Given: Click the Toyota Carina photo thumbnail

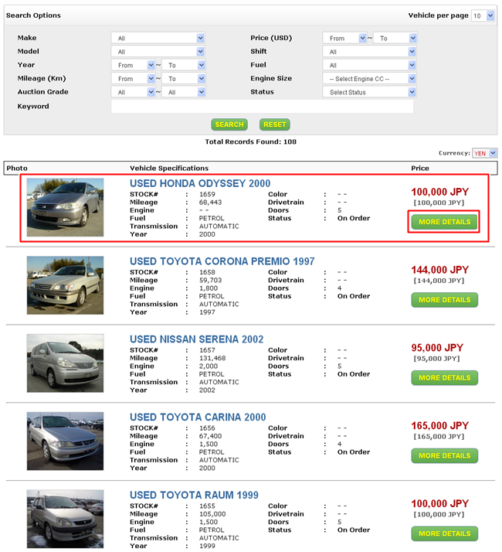Looking at the screenshot, I should (65, 441).
